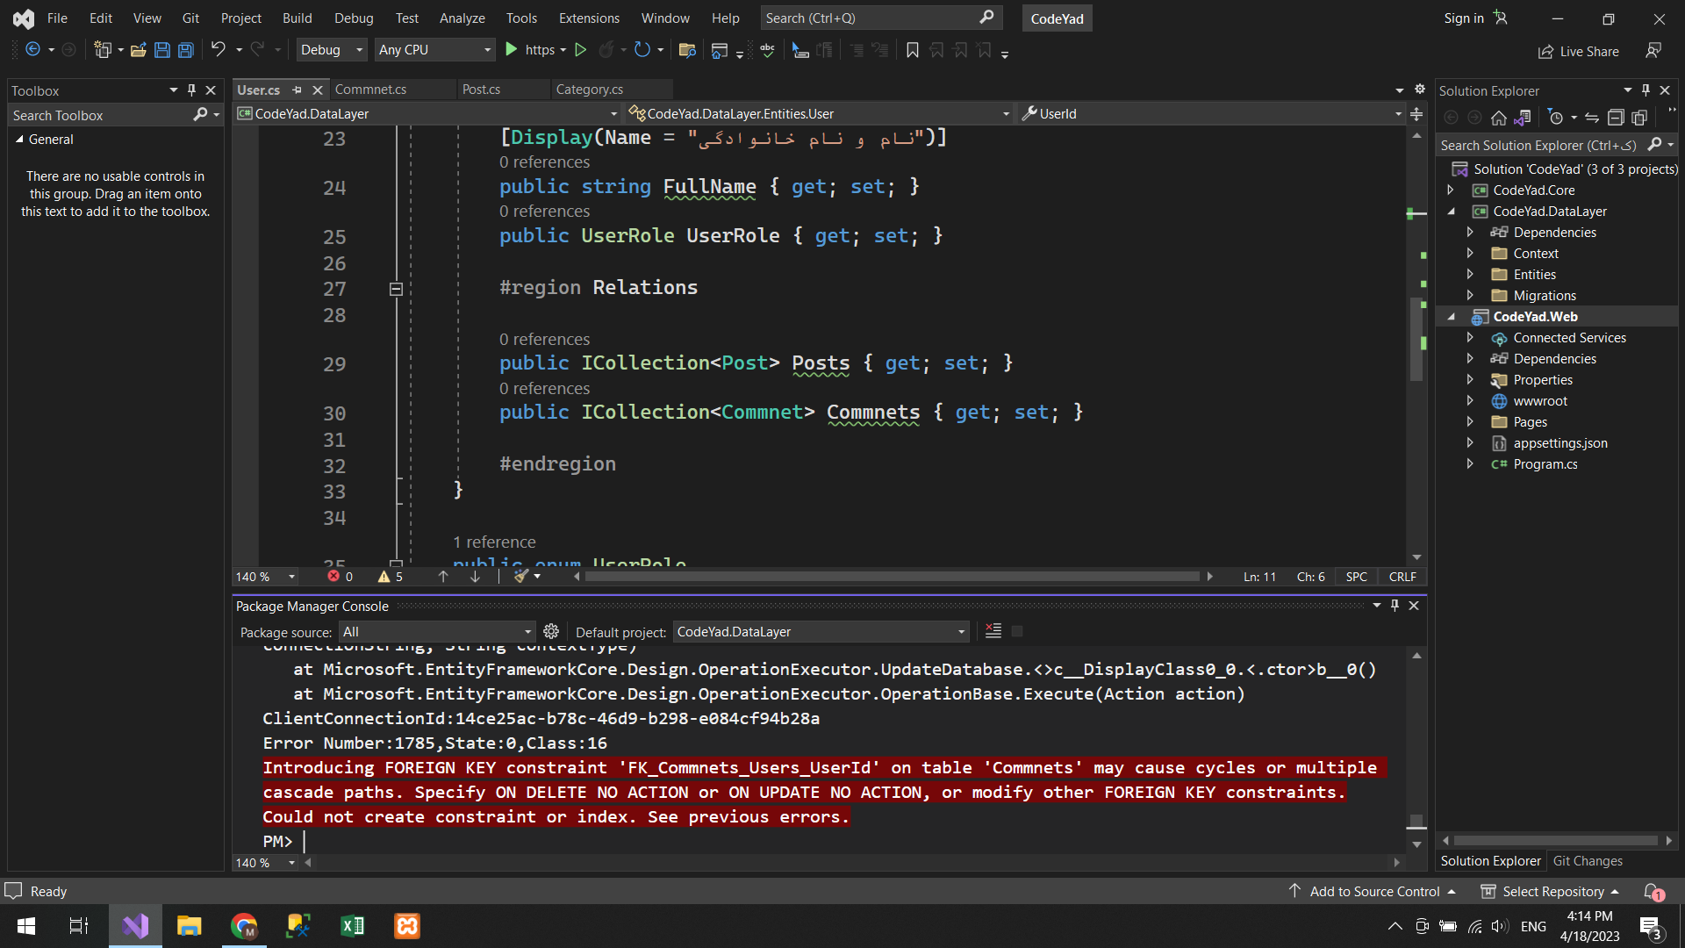Collapse the Relations region outline toggle
The image size is (1685, 948).
(x=396, y=289)
